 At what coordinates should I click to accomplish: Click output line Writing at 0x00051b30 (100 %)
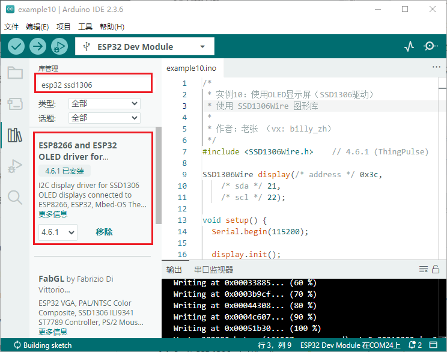click(247, 329)
